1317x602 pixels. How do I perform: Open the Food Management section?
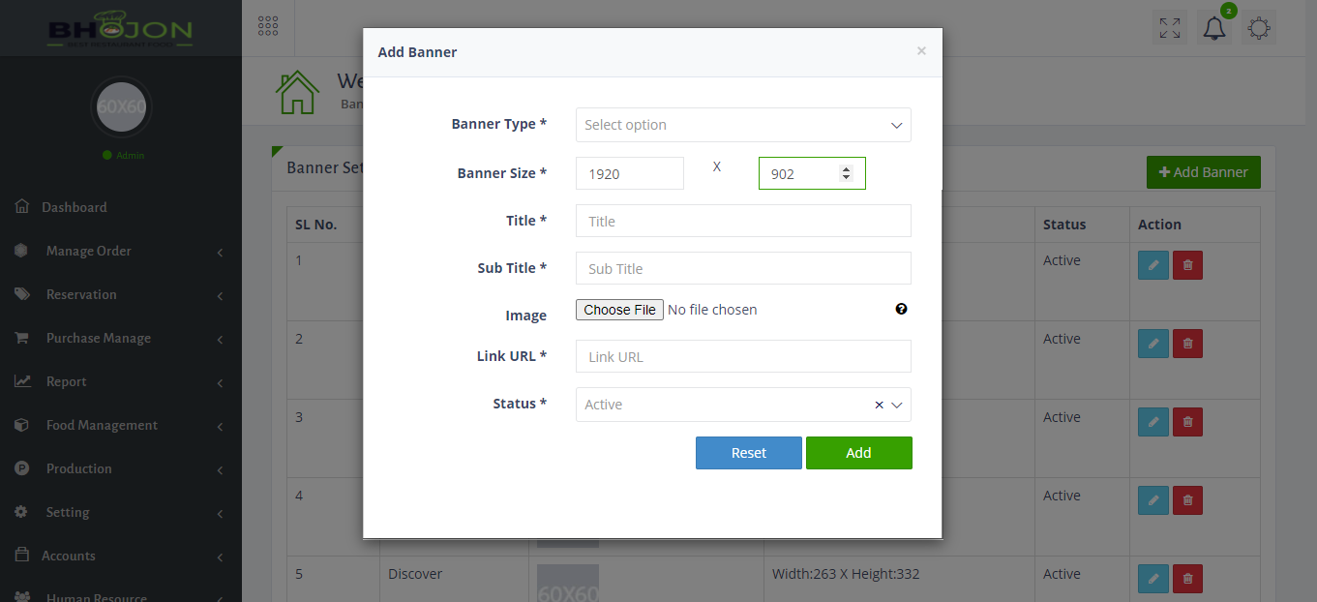click(100, 424)
